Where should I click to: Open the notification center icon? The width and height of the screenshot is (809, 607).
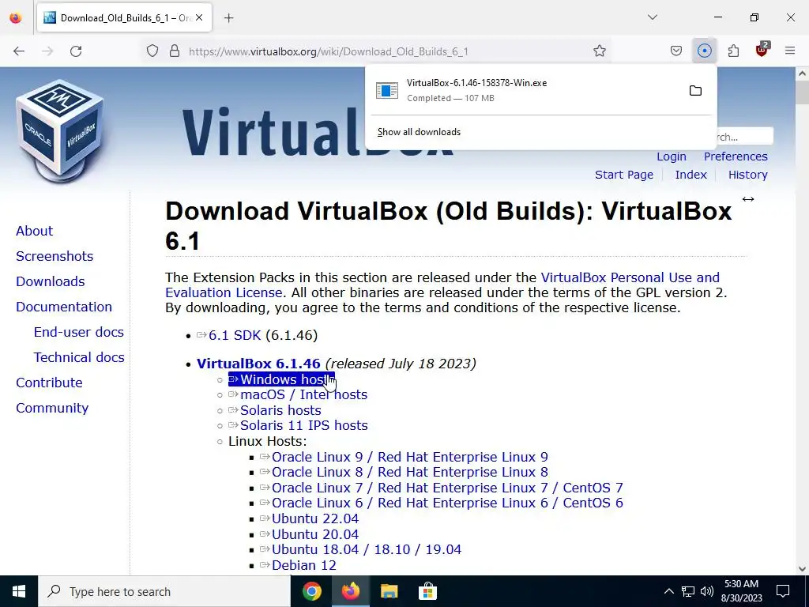coord(783,591)
